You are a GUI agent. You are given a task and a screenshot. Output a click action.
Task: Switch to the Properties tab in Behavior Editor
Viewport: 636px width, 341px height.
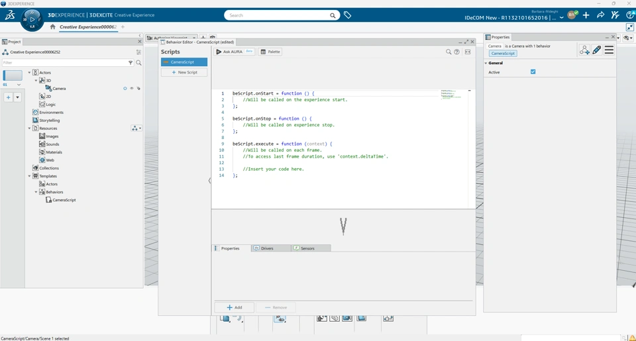point(231,248)
